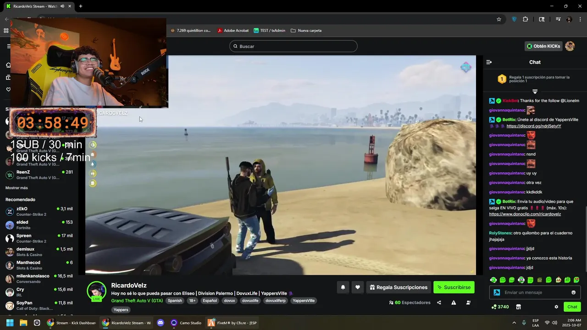
Task: Click the Grand Theft Auto V (GTA) category link
Action: (137, 301)
